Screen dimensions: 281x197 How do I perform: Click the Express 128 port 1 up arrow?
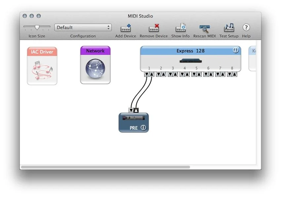point(152,74)
